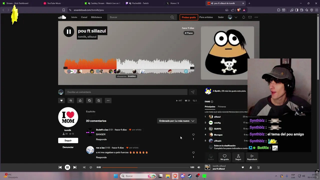The image size is (320, 180).
Task: Expand the profile avatar dropdown chevron
Action: [x=236, y=17]
